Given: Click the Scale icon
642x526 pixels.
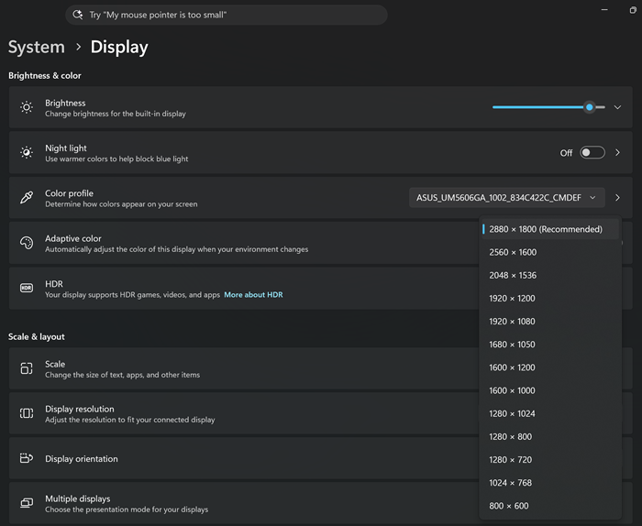Looking at the screenshot, I should [27, 368].
